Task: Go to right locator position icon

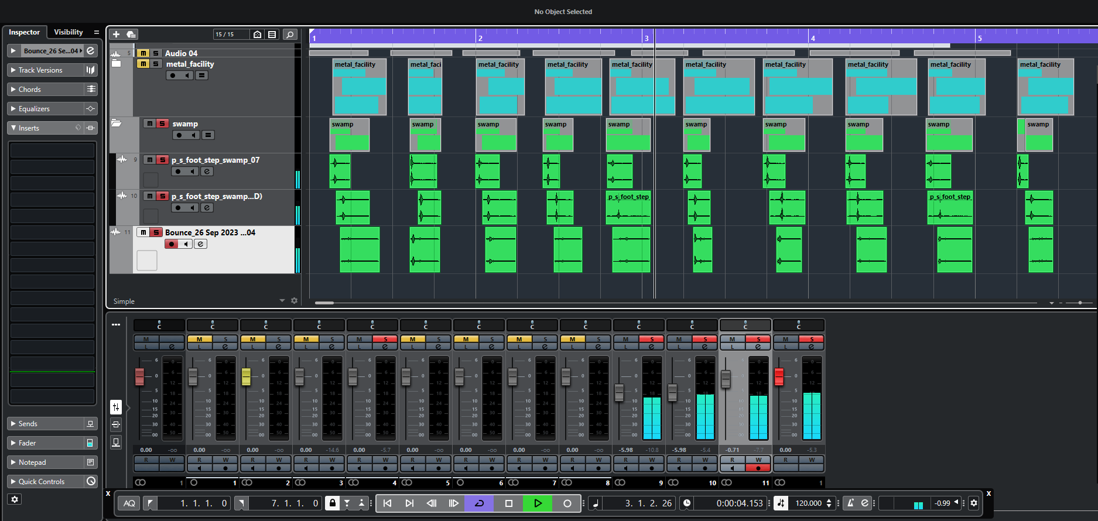Action: click(x=241, y=503)
